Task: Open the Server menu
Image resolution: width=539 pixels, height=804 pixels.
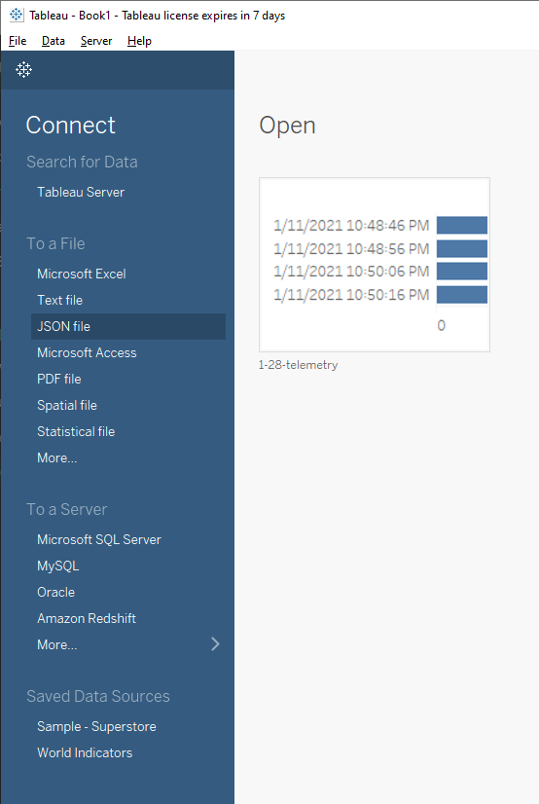Action: (x=96, y=41)
